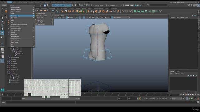Click the crossed-swords icon at shelf end
Screen dimensions: 200x112
[x=161, y=12]
